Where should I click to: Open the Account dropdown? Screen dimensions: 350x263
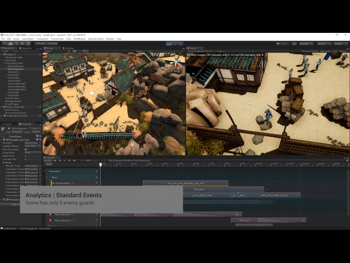306,44
